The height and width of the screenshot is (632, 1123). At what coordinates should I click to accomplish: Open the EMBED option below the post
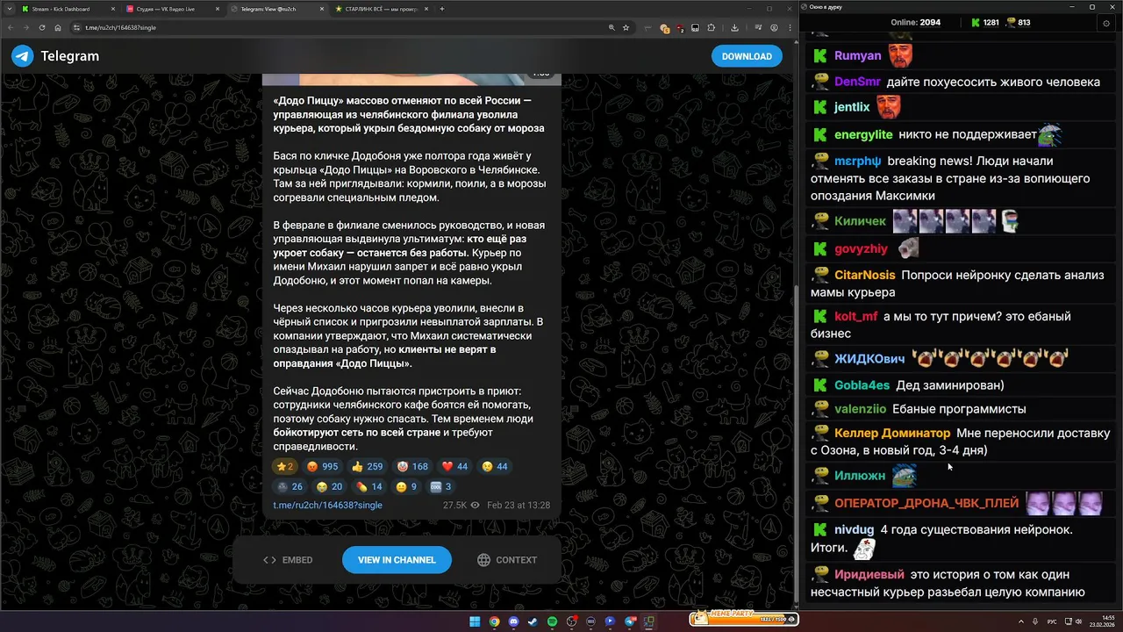click(289, 560)
